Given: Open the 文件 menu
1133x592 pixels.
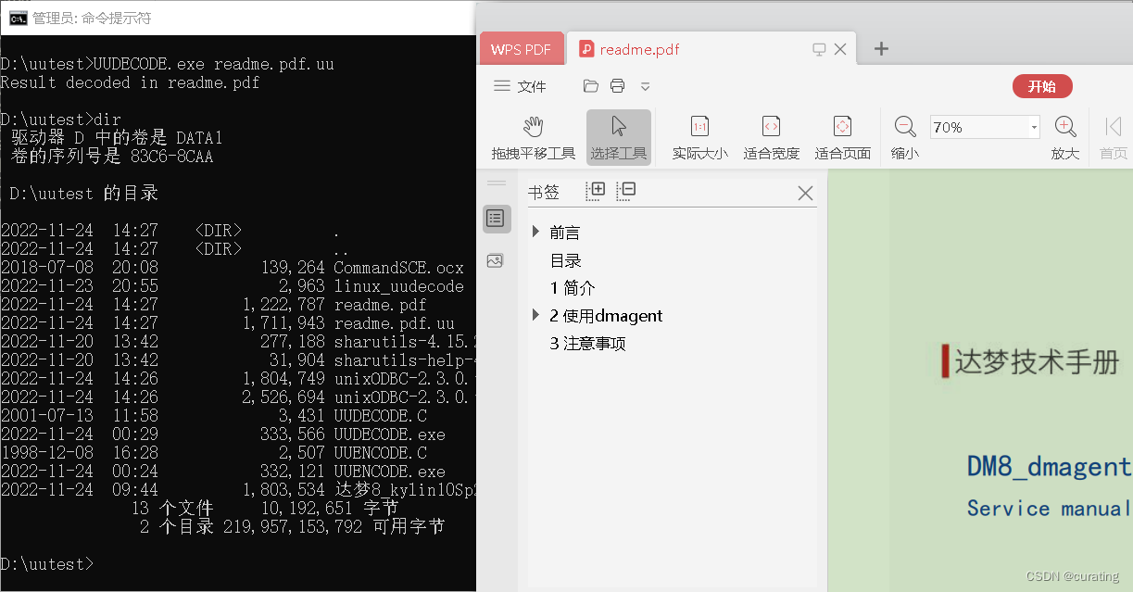Looking at the screenshot, I should tap(520, 86).
